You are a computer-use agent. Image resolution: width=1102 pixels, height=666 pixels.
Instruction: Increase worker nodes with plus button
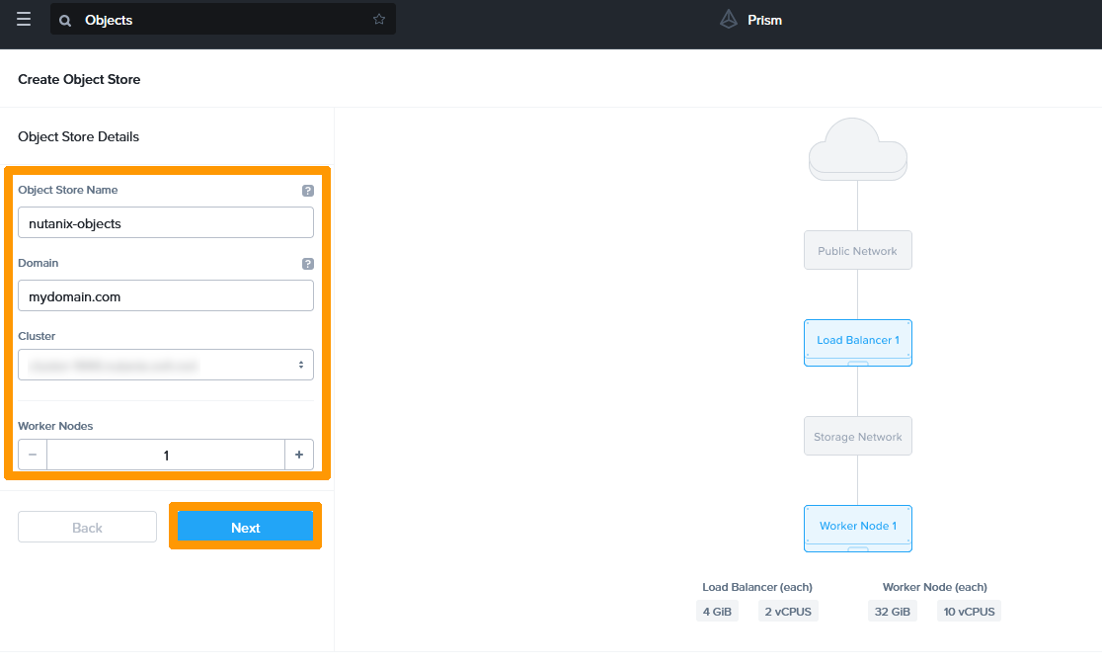point(299,455)
